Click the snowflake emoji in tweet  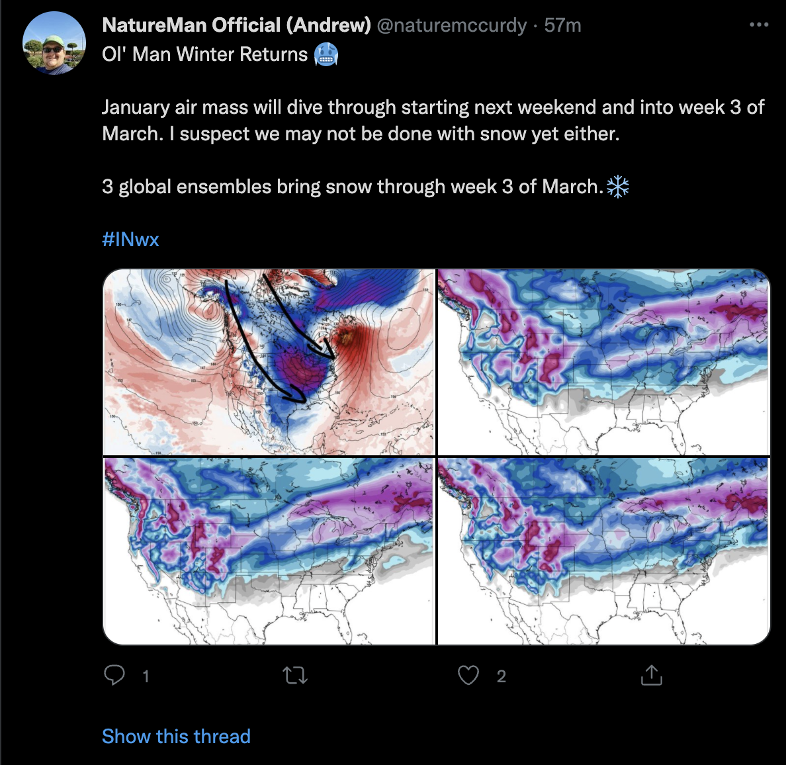coord(617,187)
